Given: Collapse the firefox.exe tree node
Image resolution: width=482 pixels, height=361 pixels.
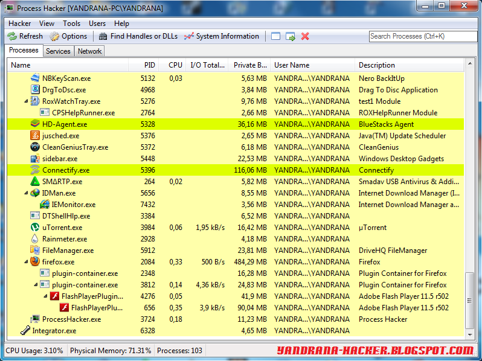Looking at the screenshot, I should 26,262.
